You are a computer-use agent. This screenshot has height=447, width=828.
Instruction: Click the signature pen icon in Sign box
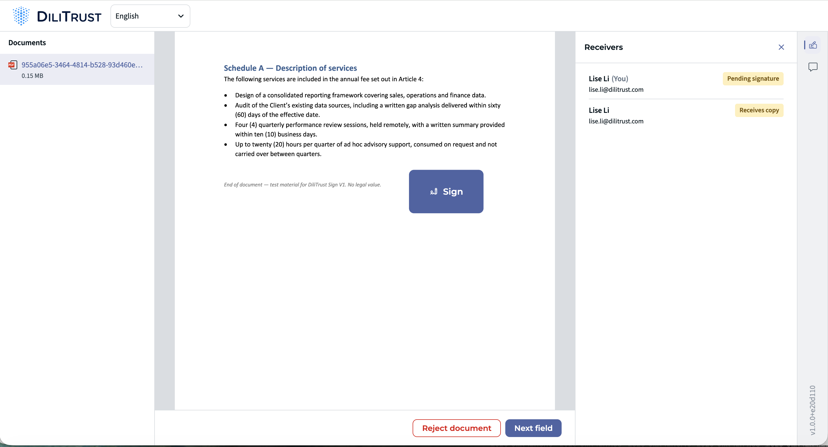434,191
